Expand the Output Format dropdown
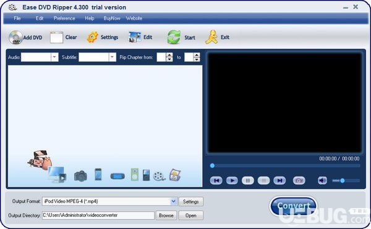This screenshot has height=229, width=371. tap(174, 201)
